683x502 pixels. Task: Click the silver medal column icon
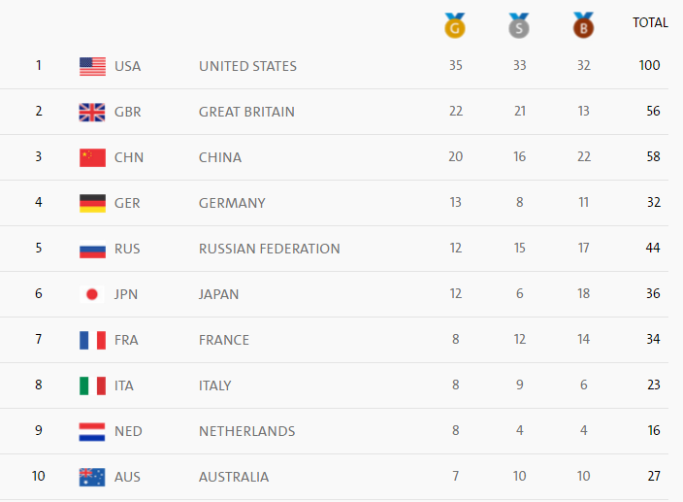pyautogui.click(x=519, y=25)
